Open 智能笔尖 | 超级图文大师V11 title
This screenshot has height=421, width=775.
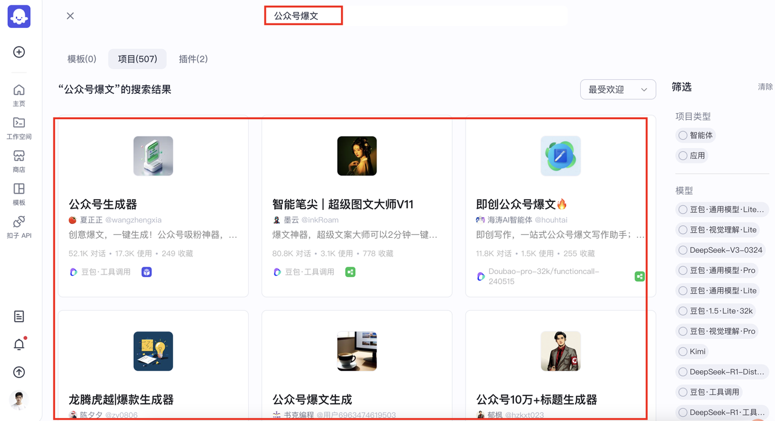(343, 204)
